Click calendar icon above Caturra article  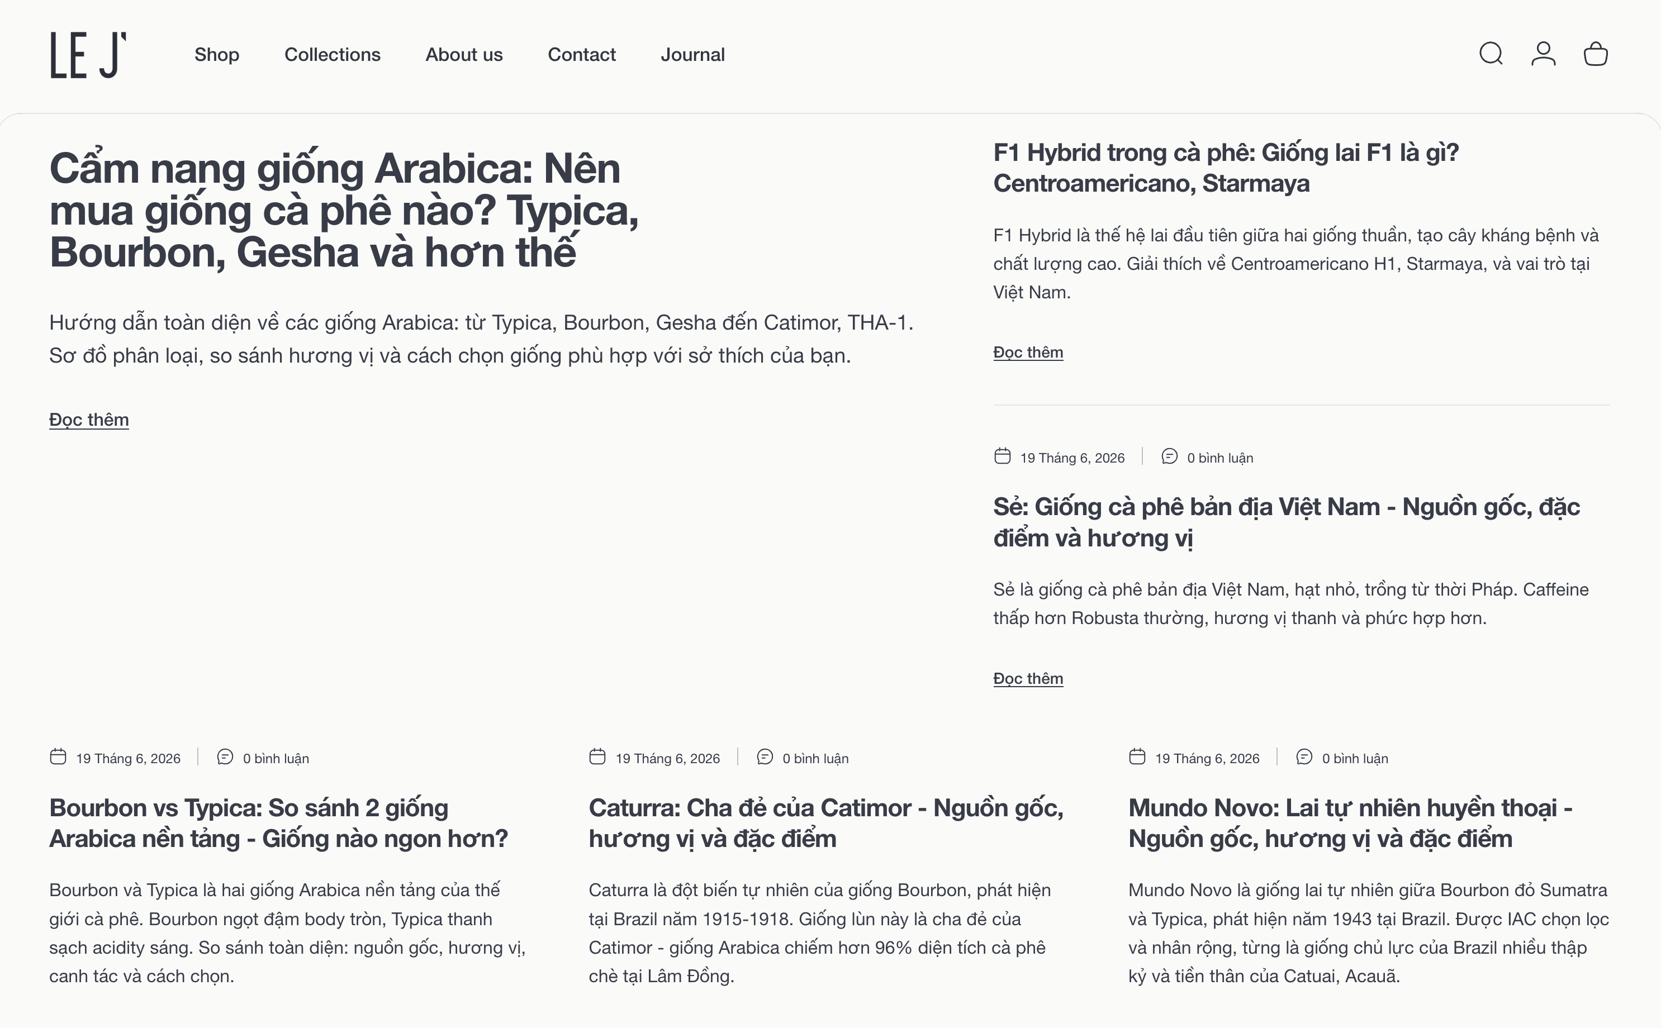pyautogui.click(x=597, y=756)
